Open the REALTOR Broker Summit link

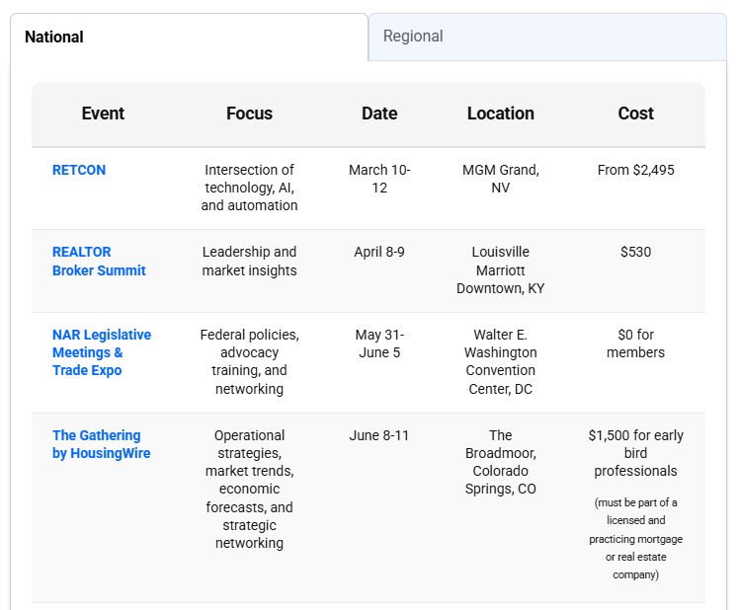[99, 261]
